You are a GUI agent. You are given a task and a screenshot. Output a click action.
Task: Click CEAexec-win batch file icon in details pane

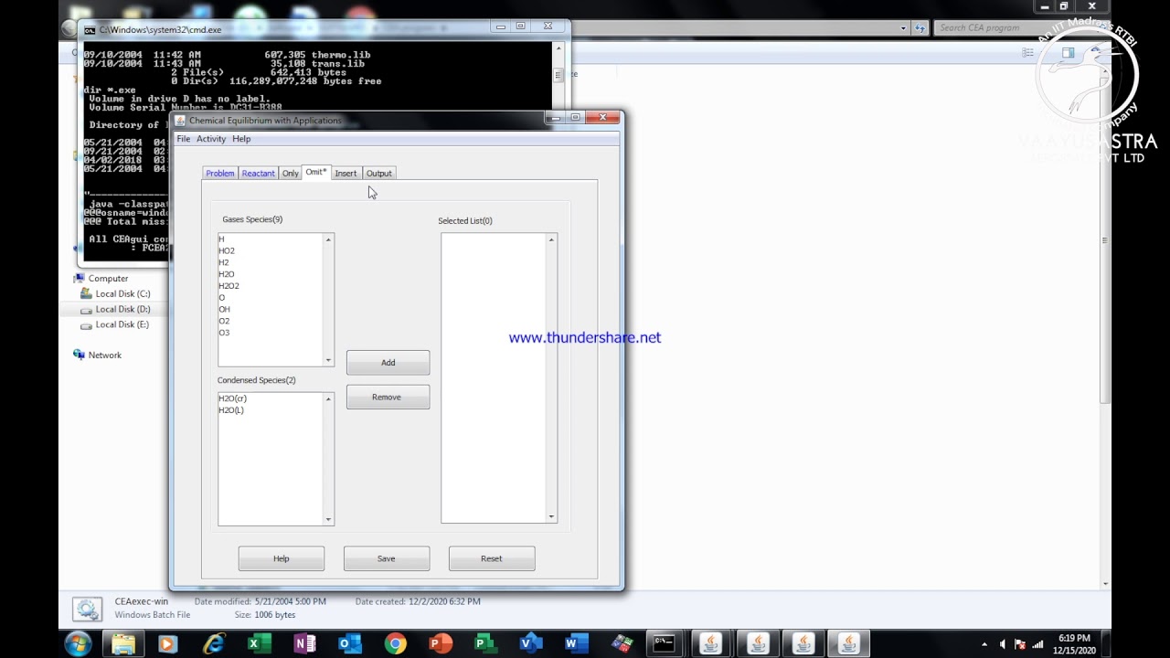coord(87,610)
